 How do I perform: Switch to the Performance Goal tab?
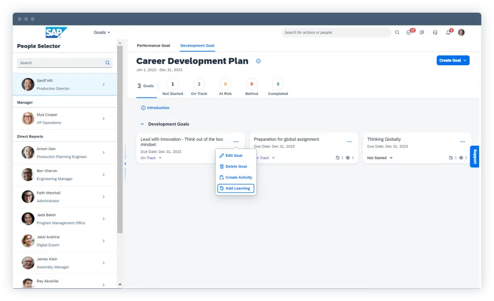154,46
